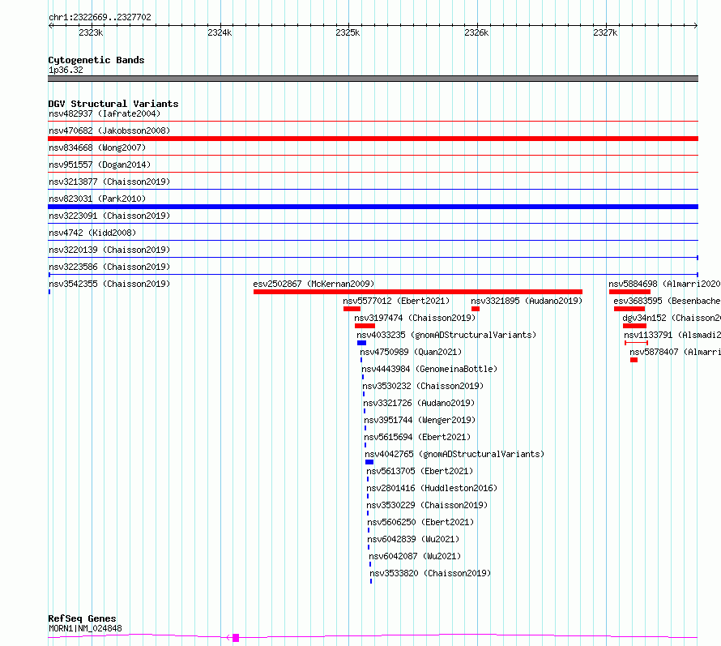The width and height of the screenshot is (721, 646).
Task: Select the nsv4033235 blue variant block
Action: (362, 343)
